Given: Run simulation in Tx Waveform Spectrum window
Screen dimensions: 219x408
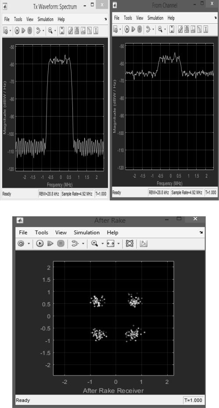Looking at the screenshot, I should [17, 30].
